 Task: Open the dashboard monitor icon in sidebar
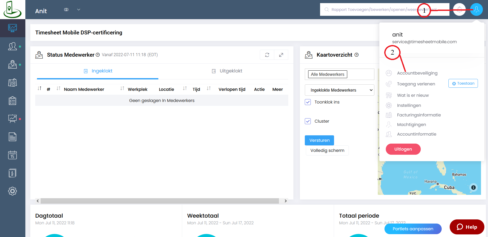[12, 28]
